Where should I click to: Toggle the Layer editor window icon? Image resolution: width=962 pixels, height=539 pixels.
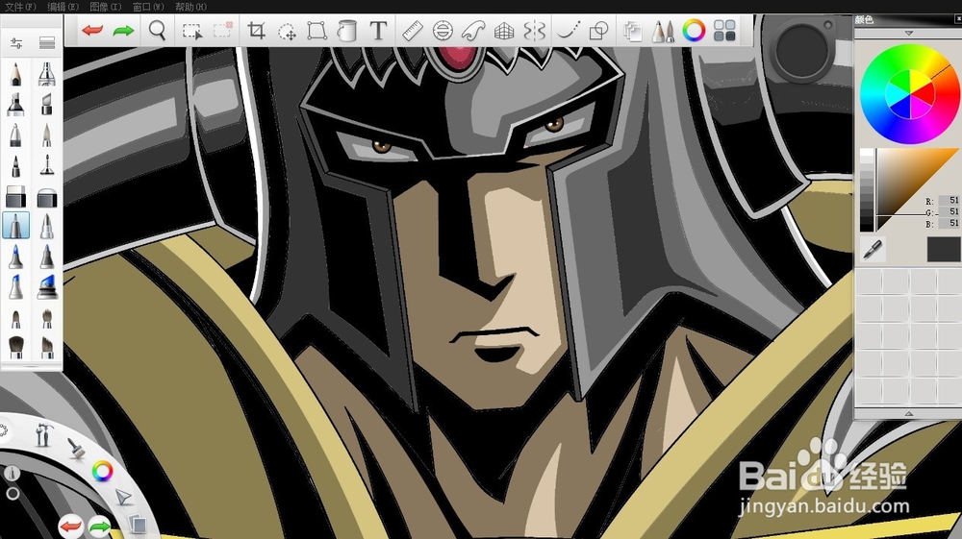632,31
